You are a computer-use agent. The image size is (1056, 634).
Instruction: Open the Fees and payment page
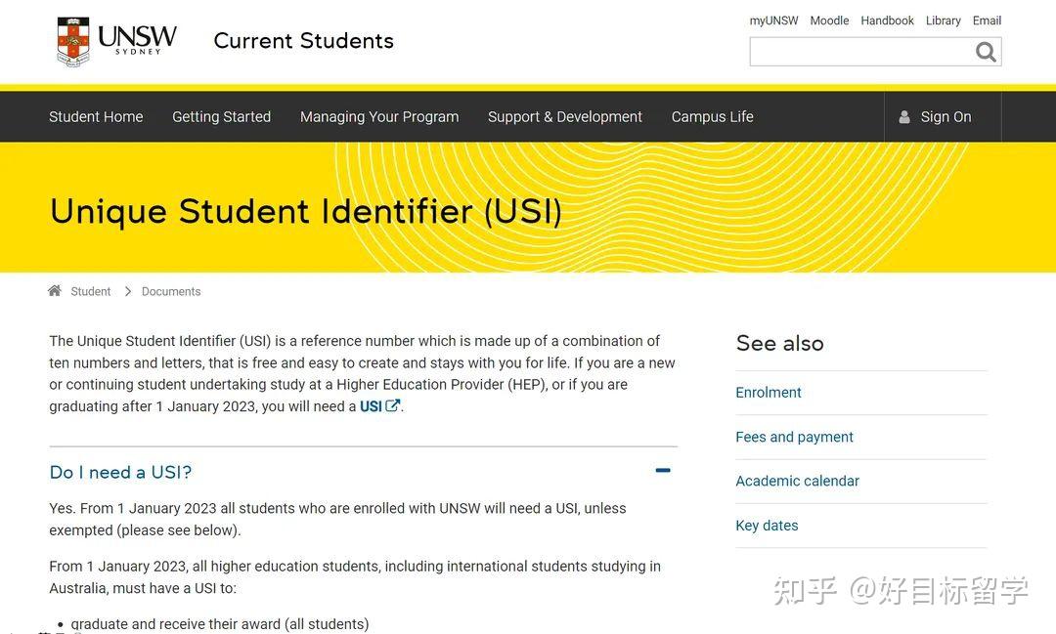coord(794,437)
